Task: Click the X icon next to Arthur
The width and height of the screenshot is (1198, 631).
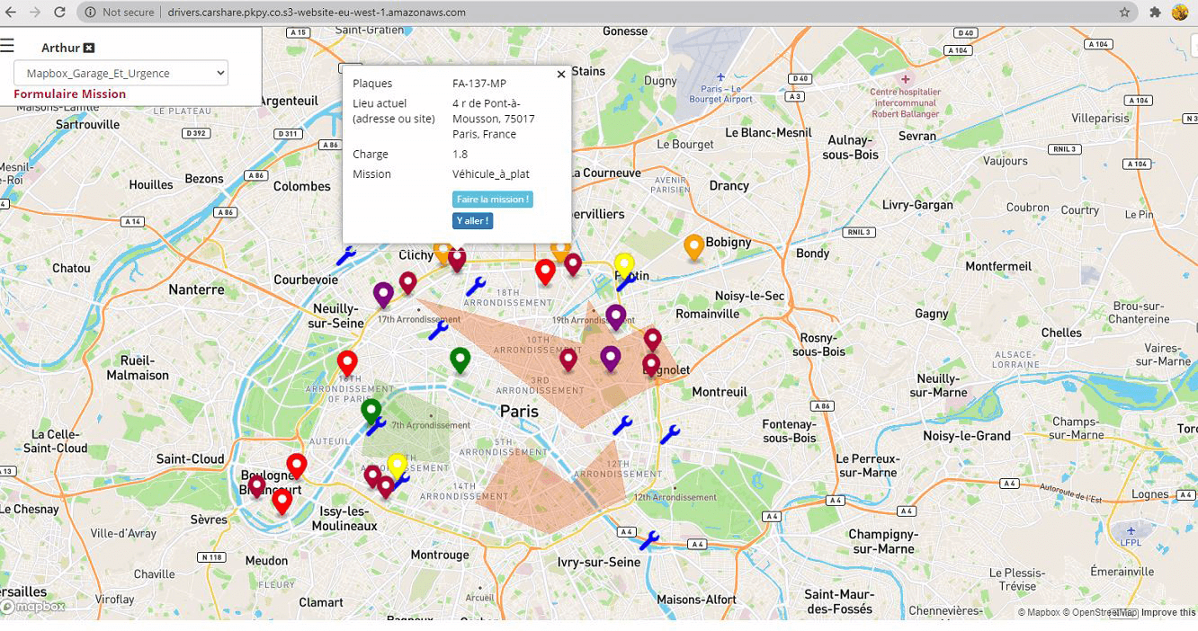Action: click(x=89, y=48)
